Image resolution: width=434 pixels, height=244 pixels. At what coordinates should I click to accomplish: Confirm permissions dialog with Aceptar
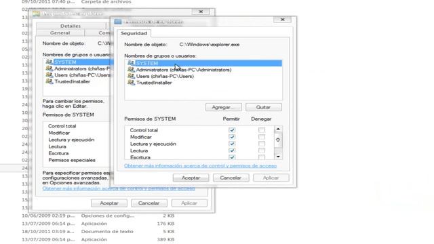[191, 178]
